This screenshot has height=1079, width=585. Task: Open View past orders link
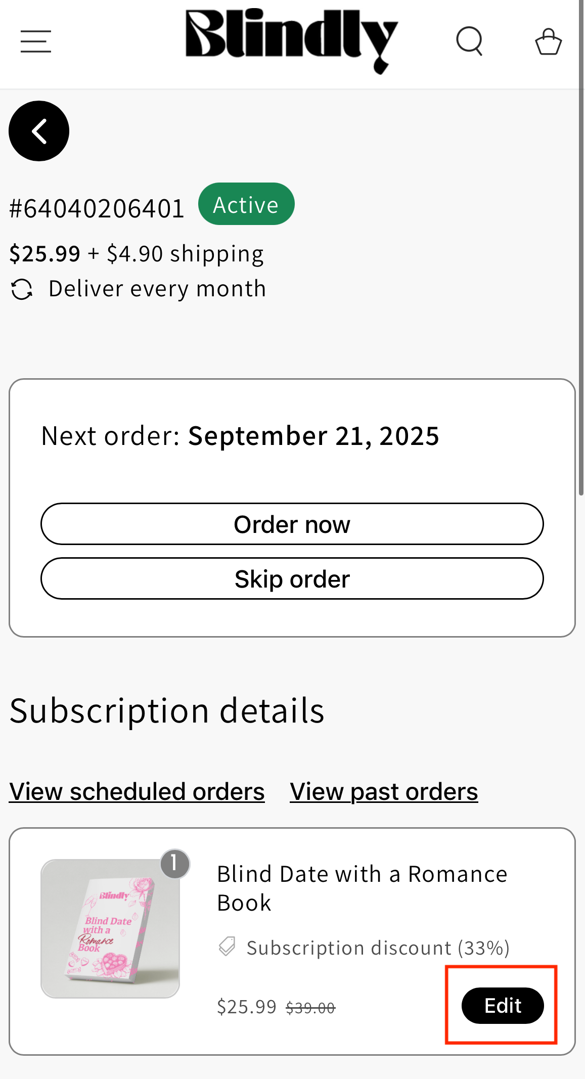384,791
